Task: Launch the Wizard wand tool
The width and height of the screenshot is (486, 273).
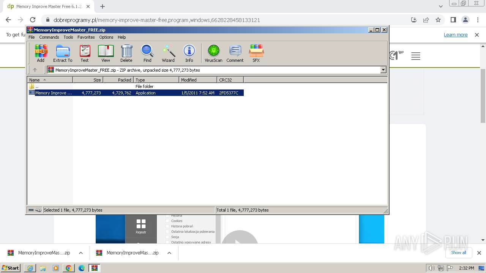Action: coord(168,53)
